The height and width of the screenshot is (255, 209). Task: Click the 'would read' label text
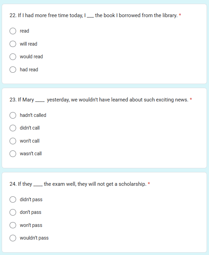[31, 57]
